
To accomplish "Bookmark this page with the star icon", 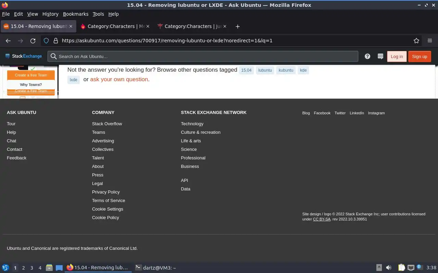I will coord(416,41).
